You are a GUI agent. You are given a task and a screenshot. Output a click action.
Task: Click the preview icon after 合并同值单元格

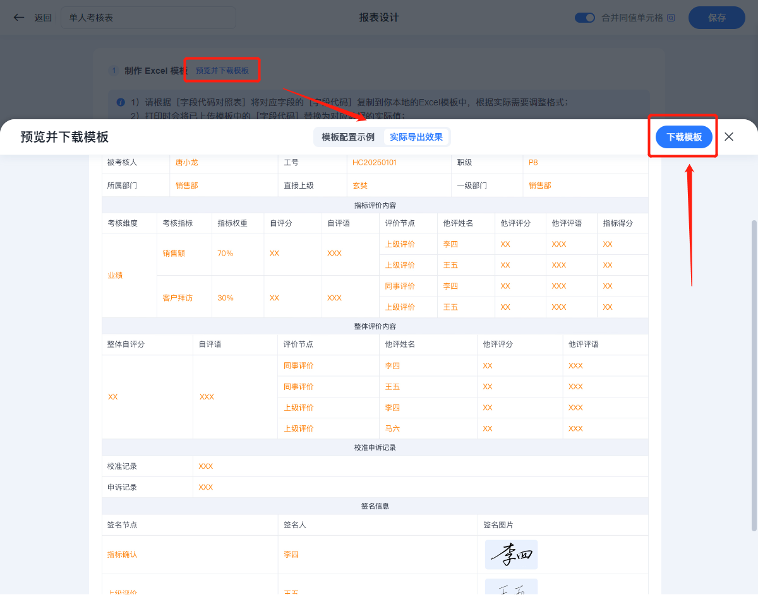(x=671, y=18)
